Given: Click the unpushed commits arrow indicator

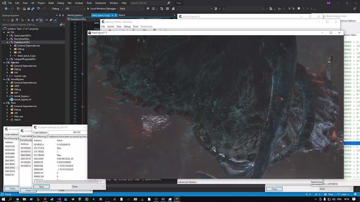Looking at the screenshot, I should [308, 194].
